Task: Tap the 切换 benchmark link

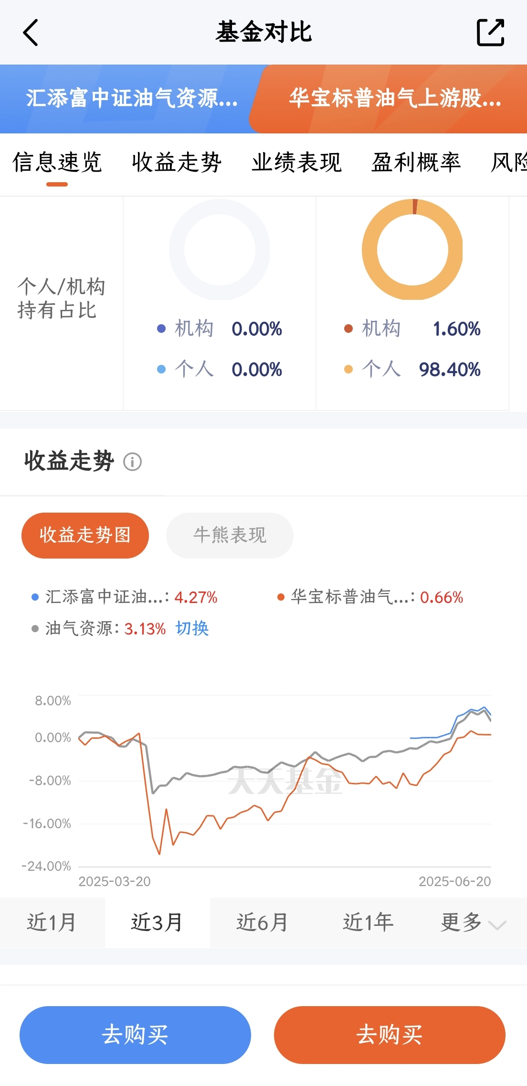Action: (192, 628)
